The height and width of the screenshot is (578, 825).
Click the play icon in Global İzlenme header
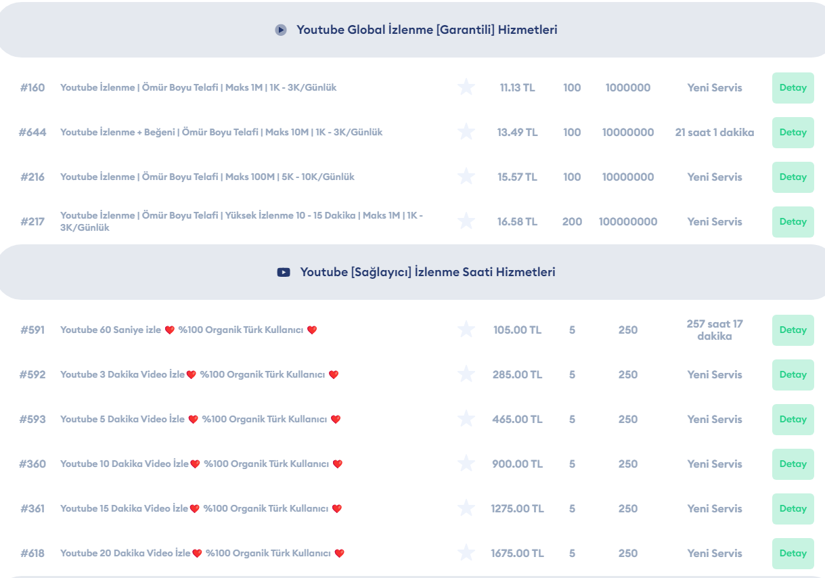(x=281, y=30)
